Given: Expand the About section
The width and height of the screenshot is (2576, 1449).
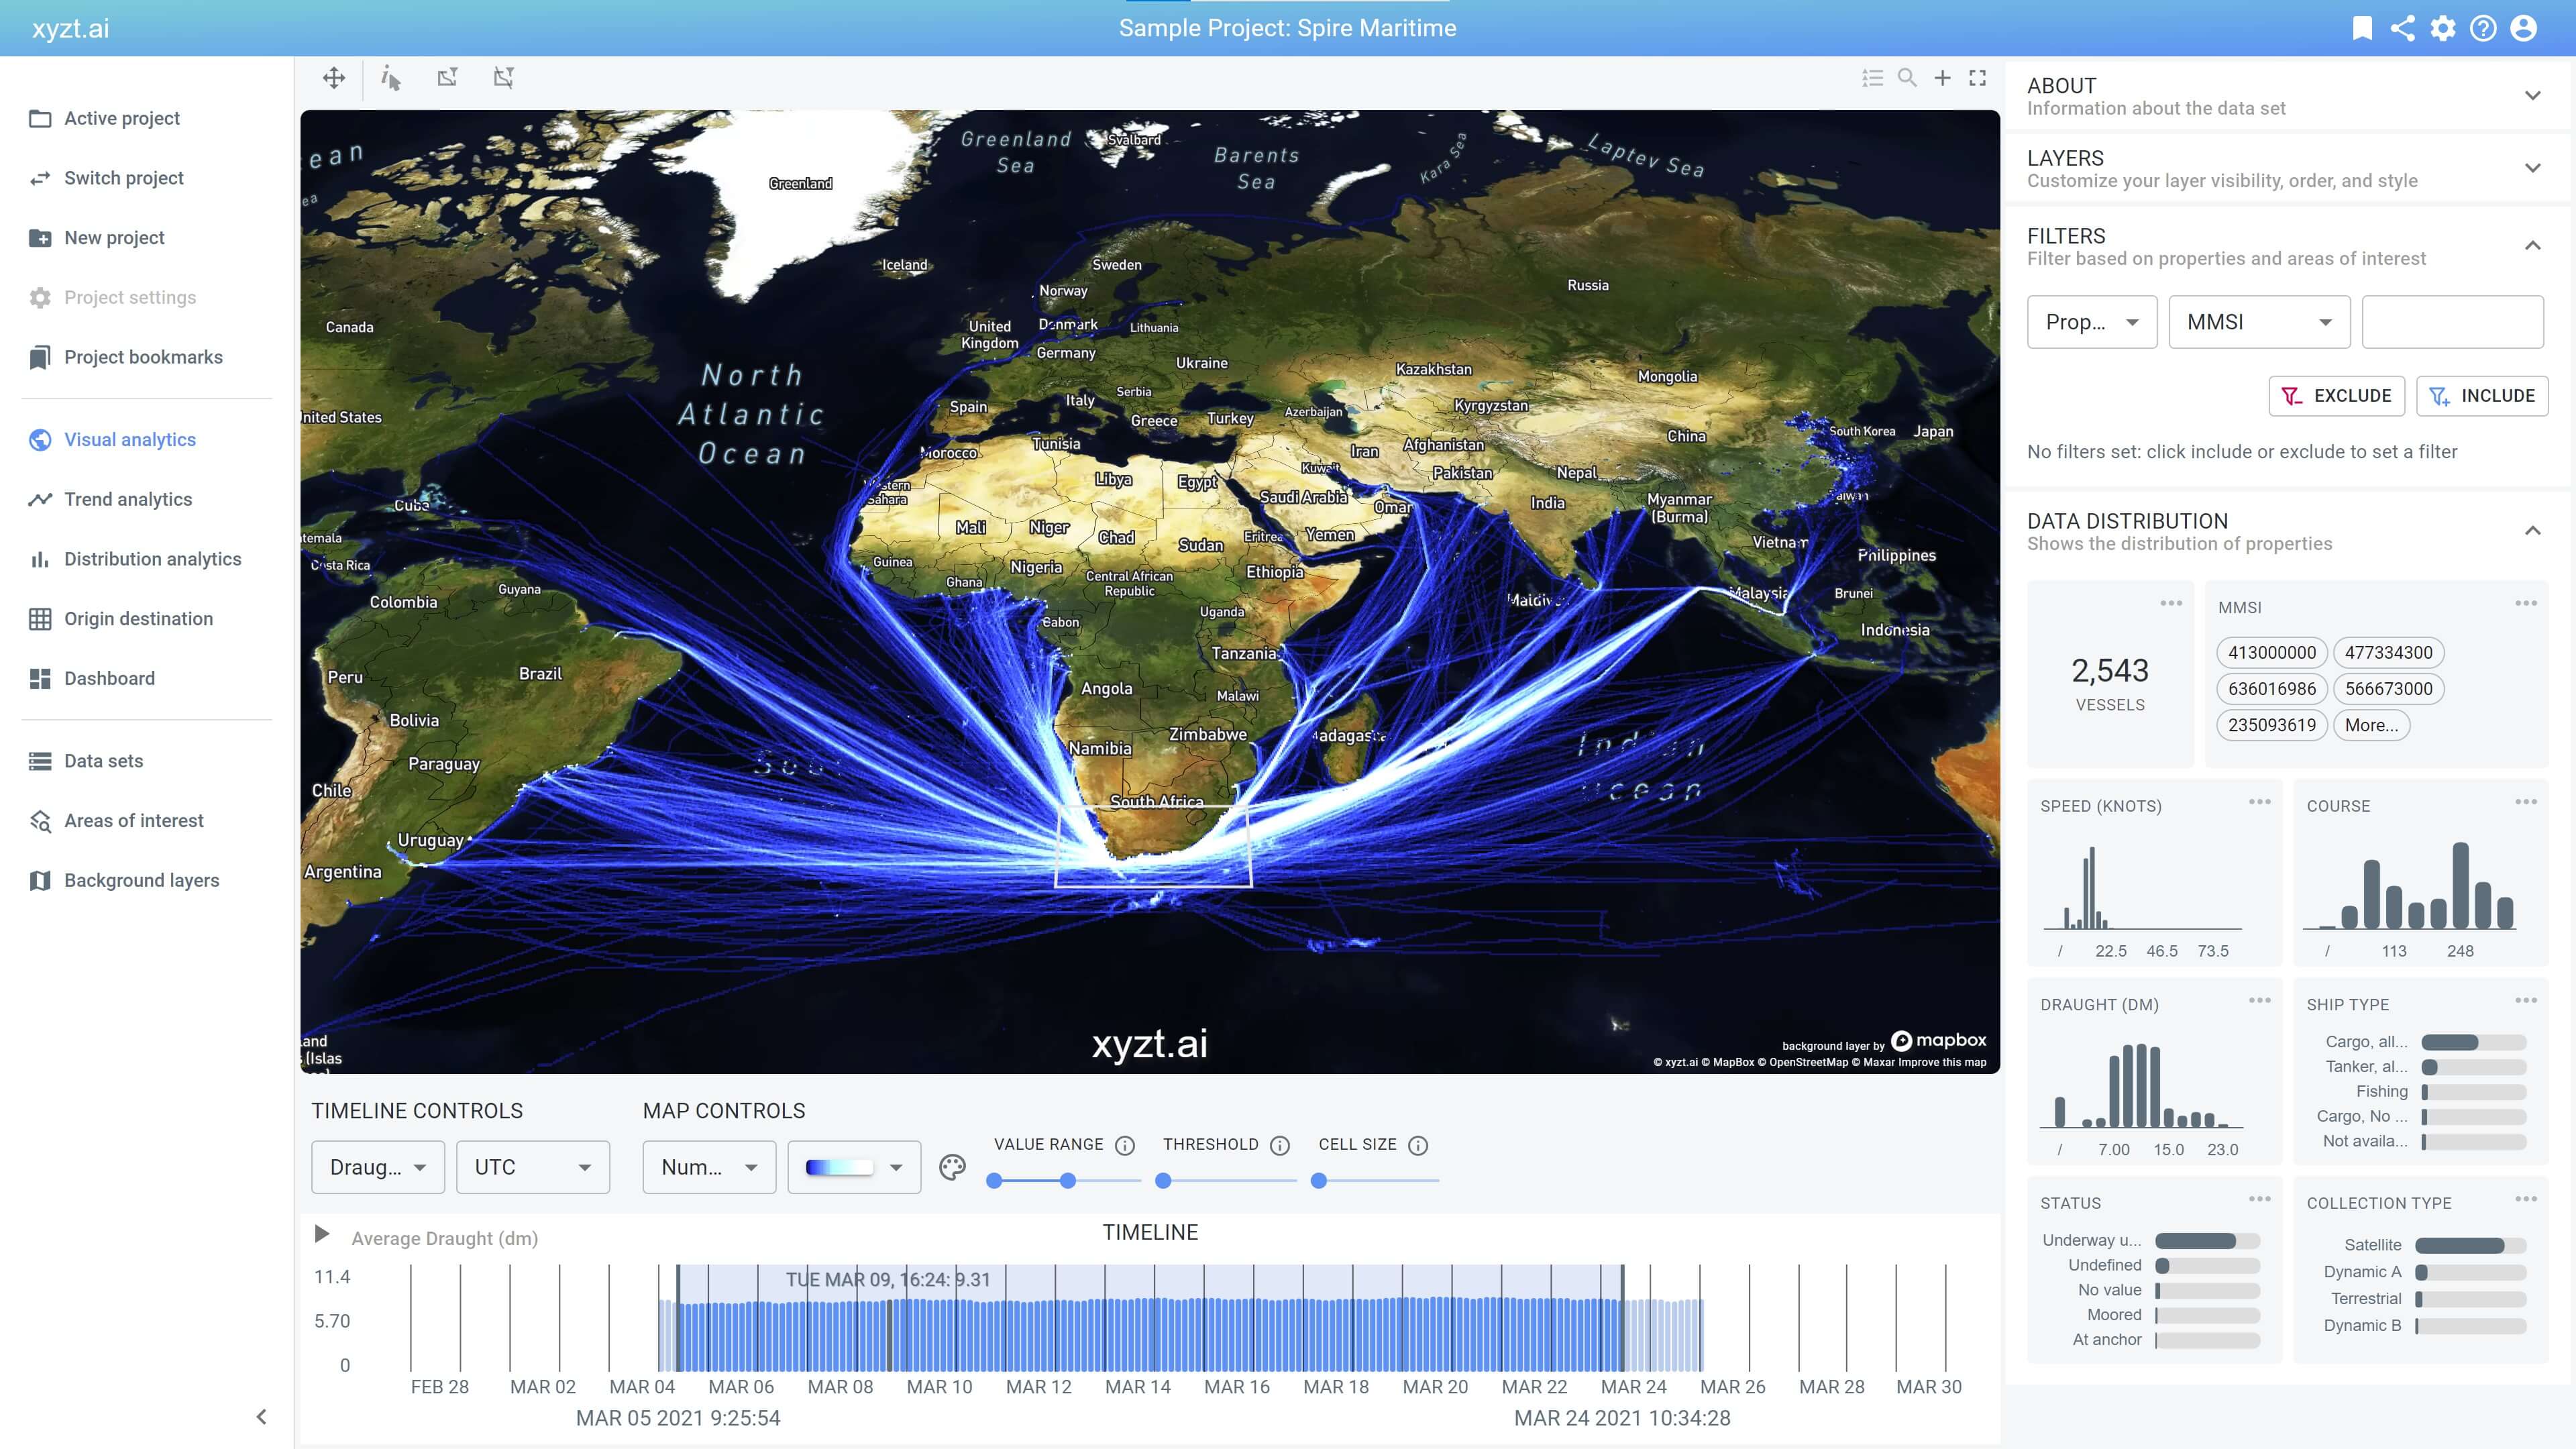Looking at the screenshot, I should pyautogui.click(x=2532, y=96).
